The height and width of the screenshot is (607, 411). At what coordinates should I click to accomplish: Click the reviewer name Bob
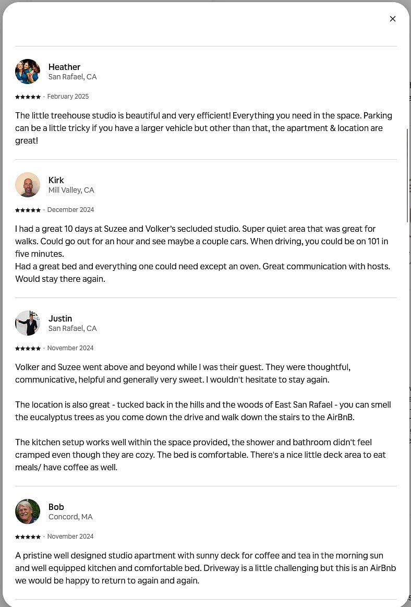(x=56, y=507)
